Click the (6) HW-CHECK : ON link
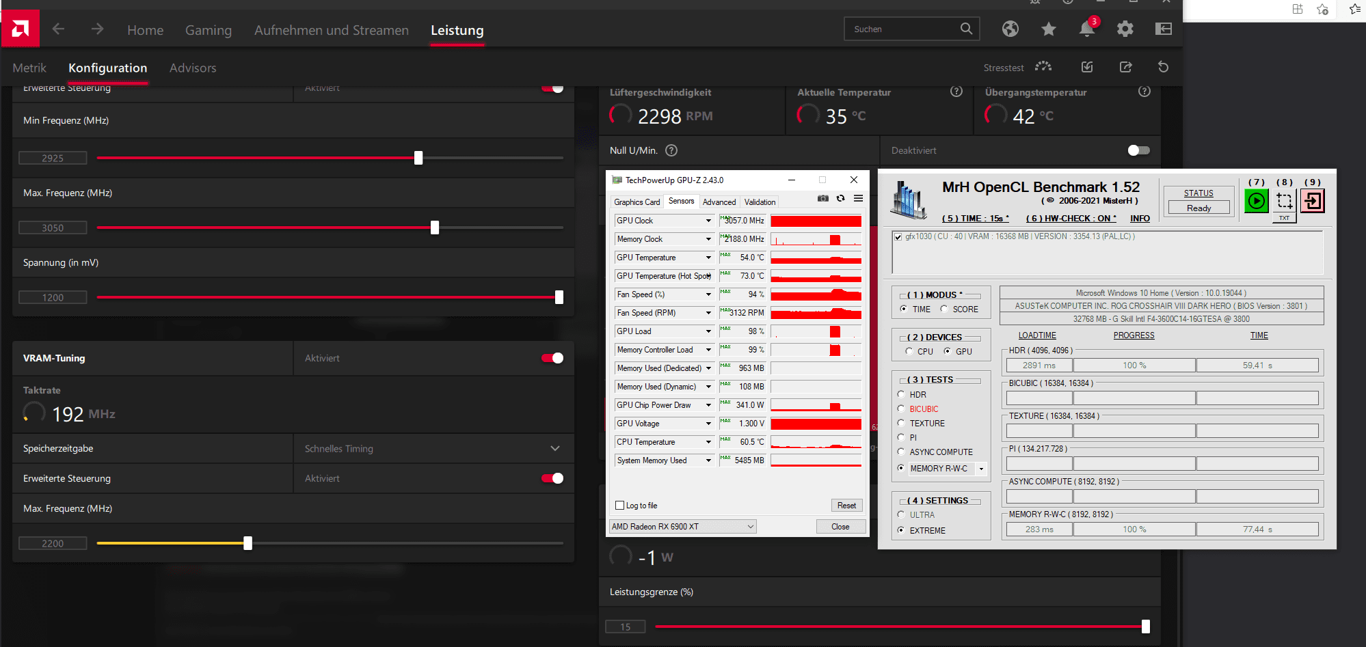This screenshot has width=1366, height=647. pyautogui.click(x=1071, y=219)
